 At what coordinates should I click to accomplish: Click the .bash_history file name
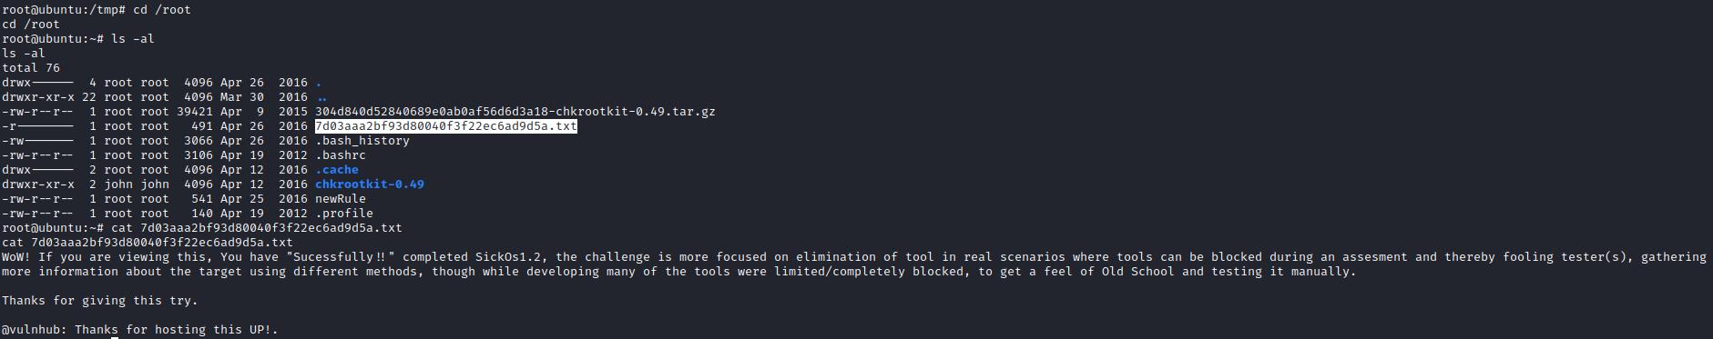point(362,141)
